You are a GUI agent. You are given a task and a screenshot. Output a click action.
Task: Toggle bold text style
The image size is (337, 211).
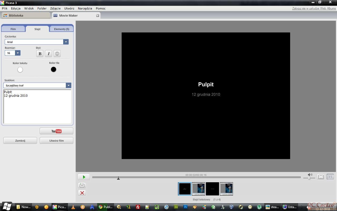(40, 54)
